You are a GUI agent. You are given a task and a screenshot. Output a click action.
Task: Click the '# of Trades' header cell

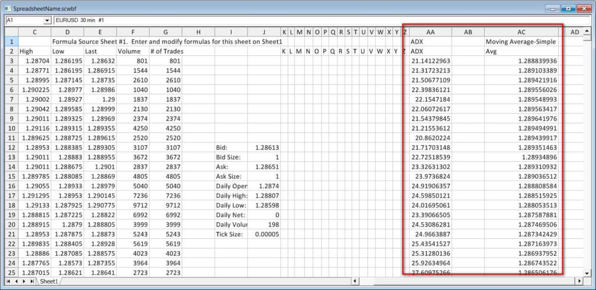165,51
